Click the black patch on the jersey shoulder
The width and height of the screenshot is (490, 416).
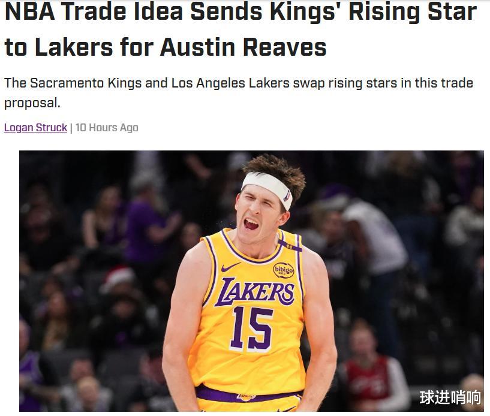(x=290, y=246)
